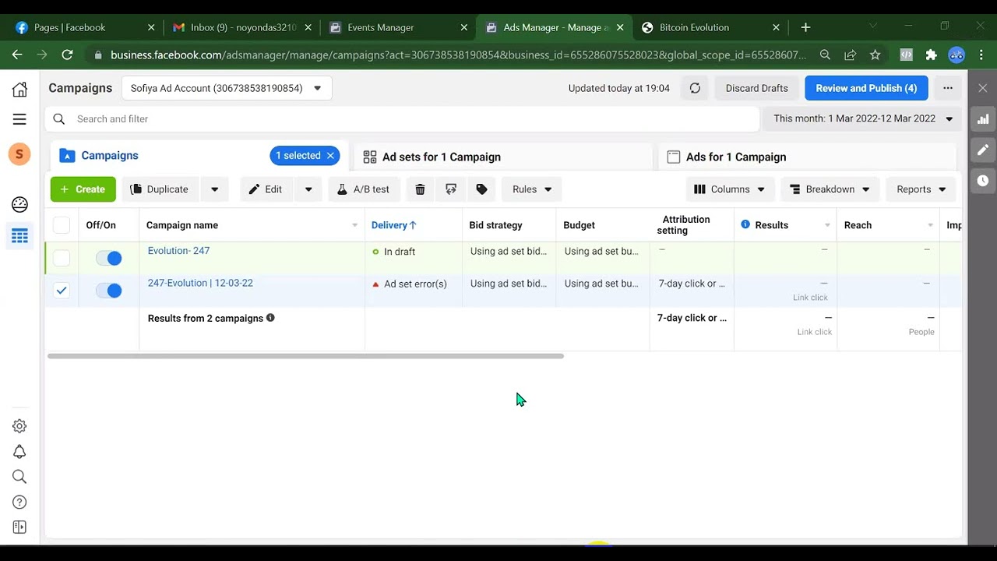Viewport: 997px width, 561px height.
Task: Open the help question mark icon
Action: point(19,503)
